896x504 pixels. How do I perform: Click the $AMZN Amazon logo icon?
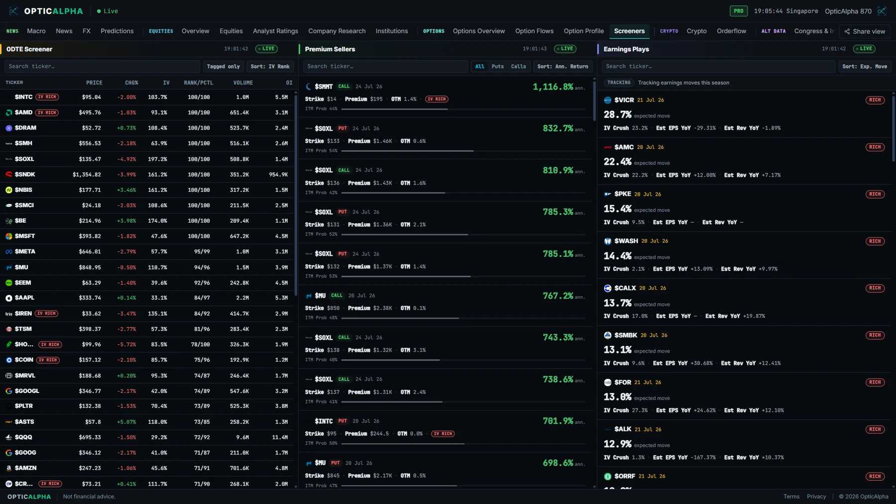(x=9, y=468)
